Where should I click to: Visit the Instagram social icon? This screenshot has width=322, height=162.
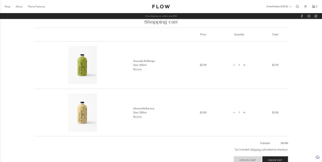coord(309,16)
